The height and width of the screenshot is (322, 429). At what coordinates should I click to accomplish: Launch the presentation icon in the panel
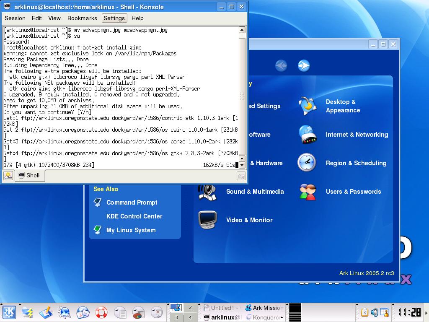[x=157, y=312]
